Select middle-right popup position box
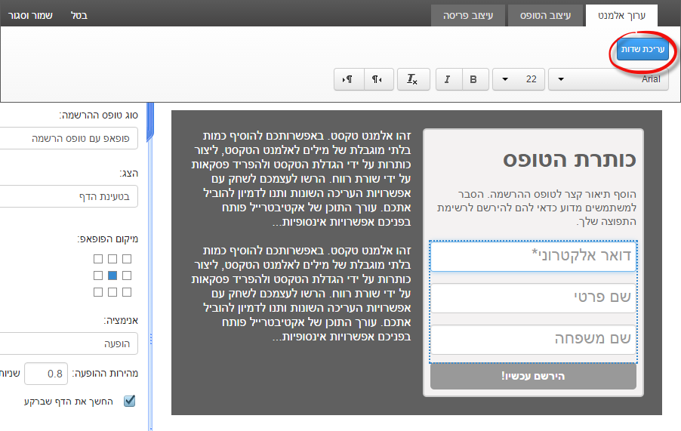This screenshot has height=431, width=681. point(127,276)
